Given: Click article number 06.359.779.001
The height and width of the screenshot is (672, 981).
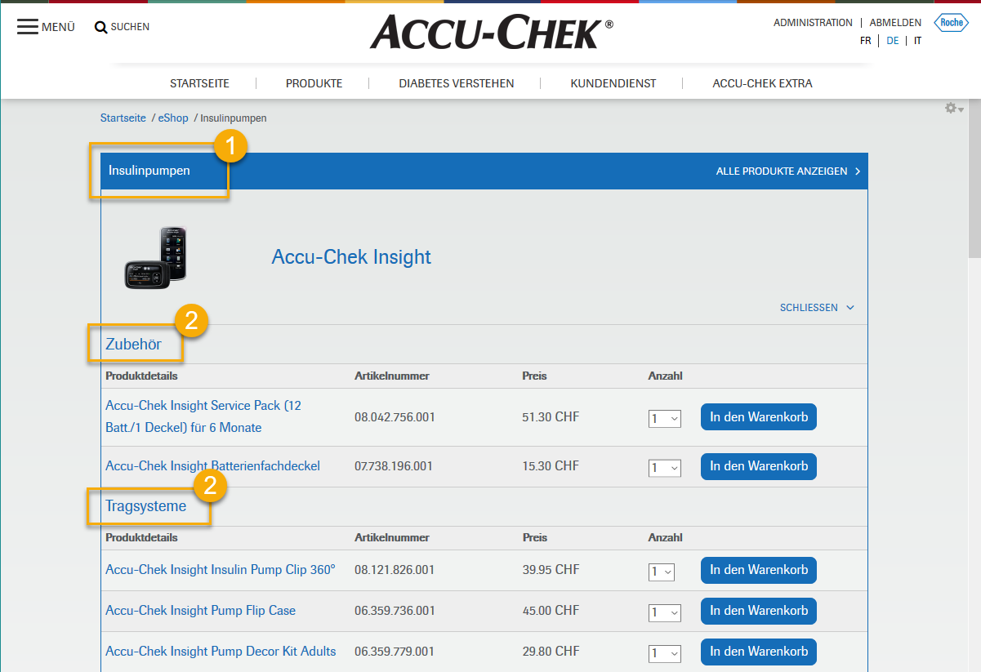Looking at the screenshot, I should coord(395,652).
